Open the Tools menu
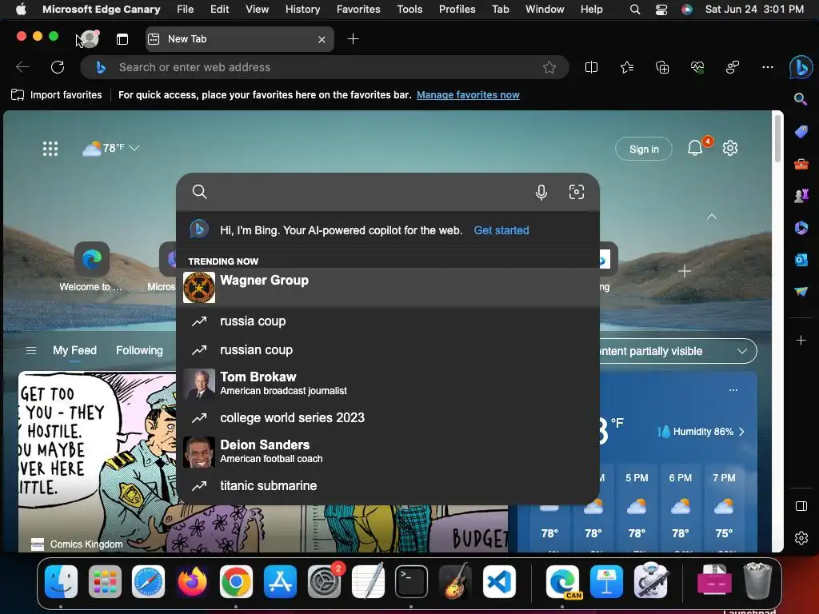Image resolution: width=819 pixels, height=614 pixels. pyautogui.click(x=409, y=9)
